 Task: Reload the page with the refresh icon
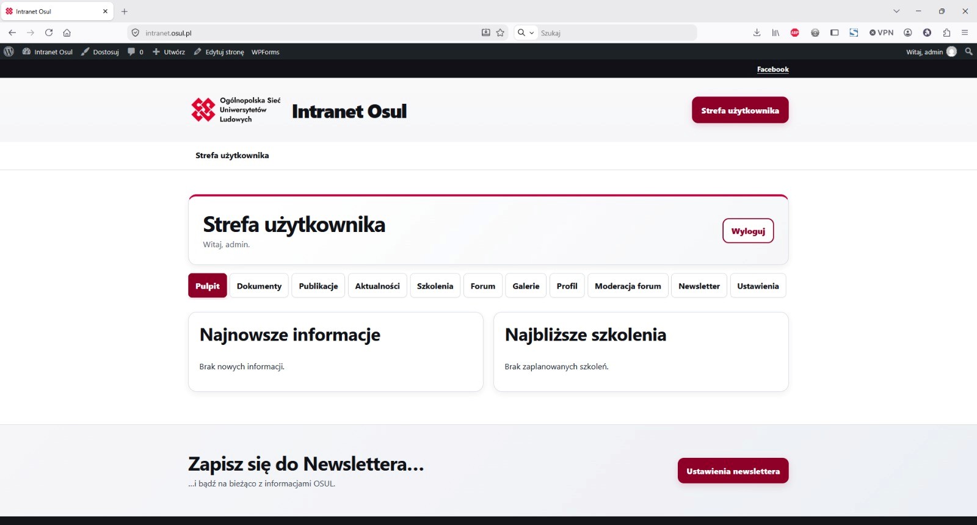49,33
